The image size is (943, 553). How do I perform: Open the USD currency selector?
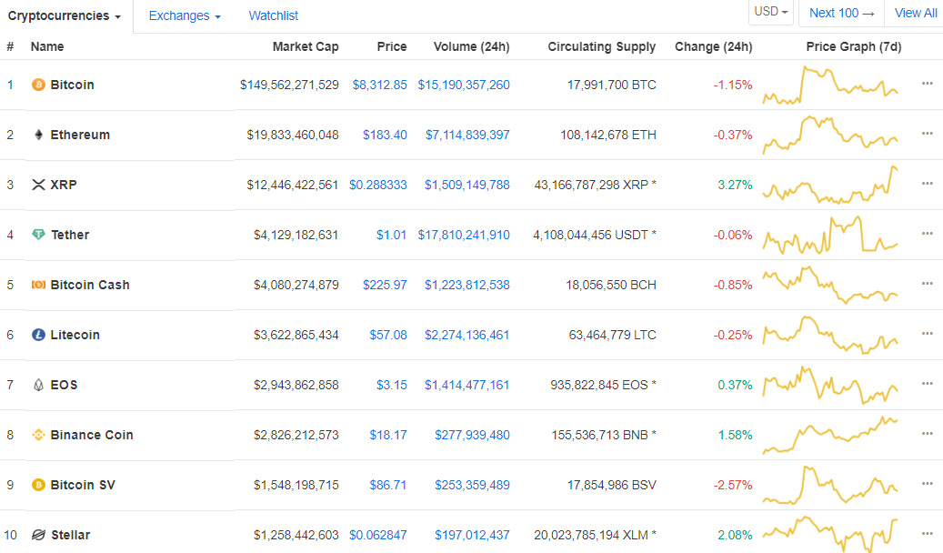[x=771, y=12]
